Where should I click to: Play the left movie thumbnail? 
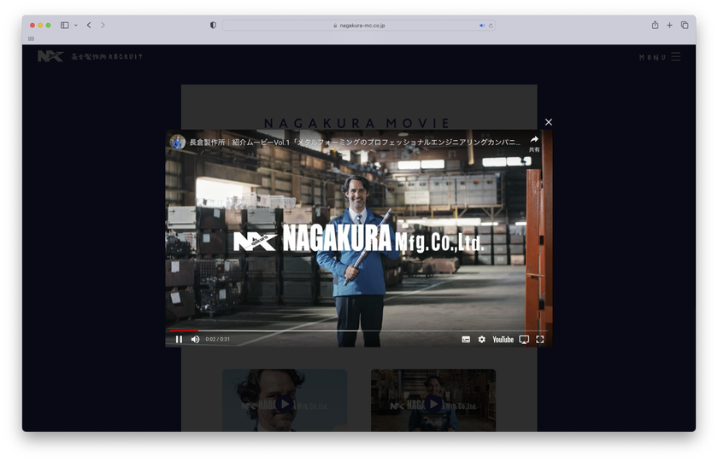click(x=285, y=404)
